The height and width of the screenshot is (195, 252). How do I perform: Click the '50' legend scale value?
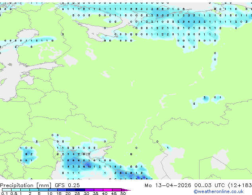click(123, 193)
